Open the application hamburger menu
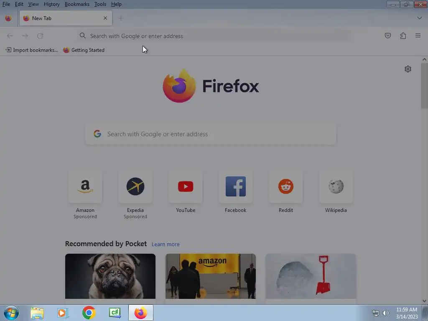Image resolution: width=428 pixels, height=321 pixels. coord(418,36)
